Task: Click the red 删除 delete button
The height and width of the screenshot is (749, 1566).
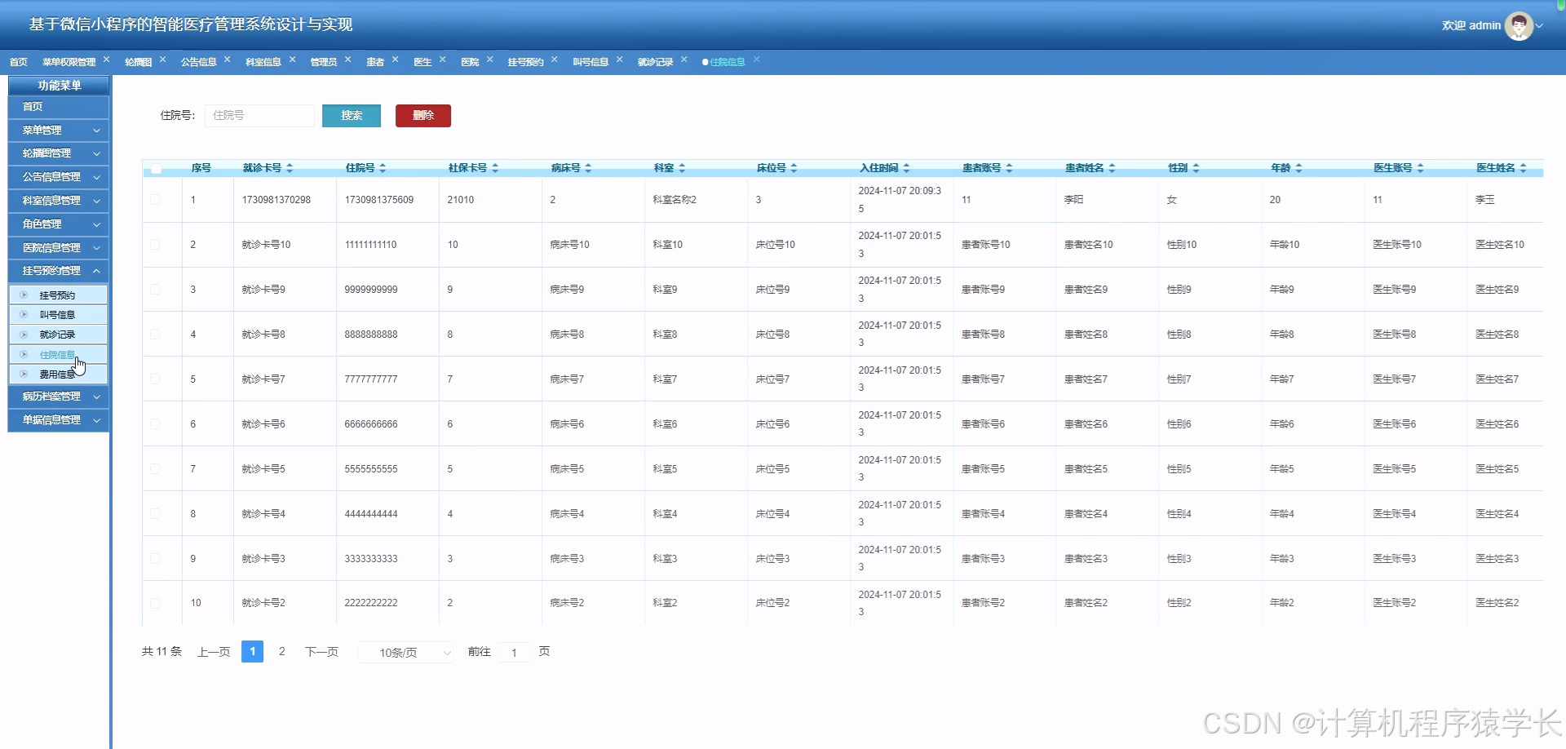Action: click(x=423, y=116)
